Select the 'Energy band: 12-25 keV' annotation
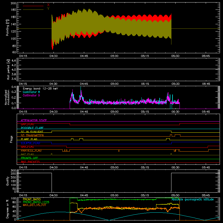The width and height of the screenshot is (223, 223). (x=40, y=89)
